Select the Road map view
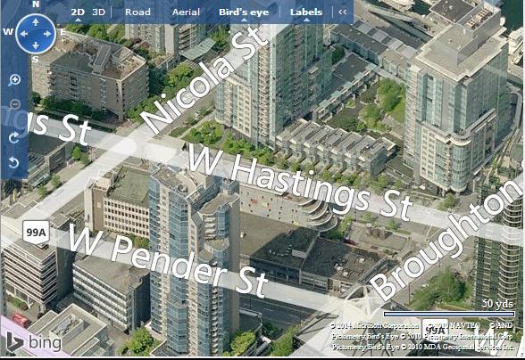The width and height of the screenshot is (525, 360). point(137,12)
